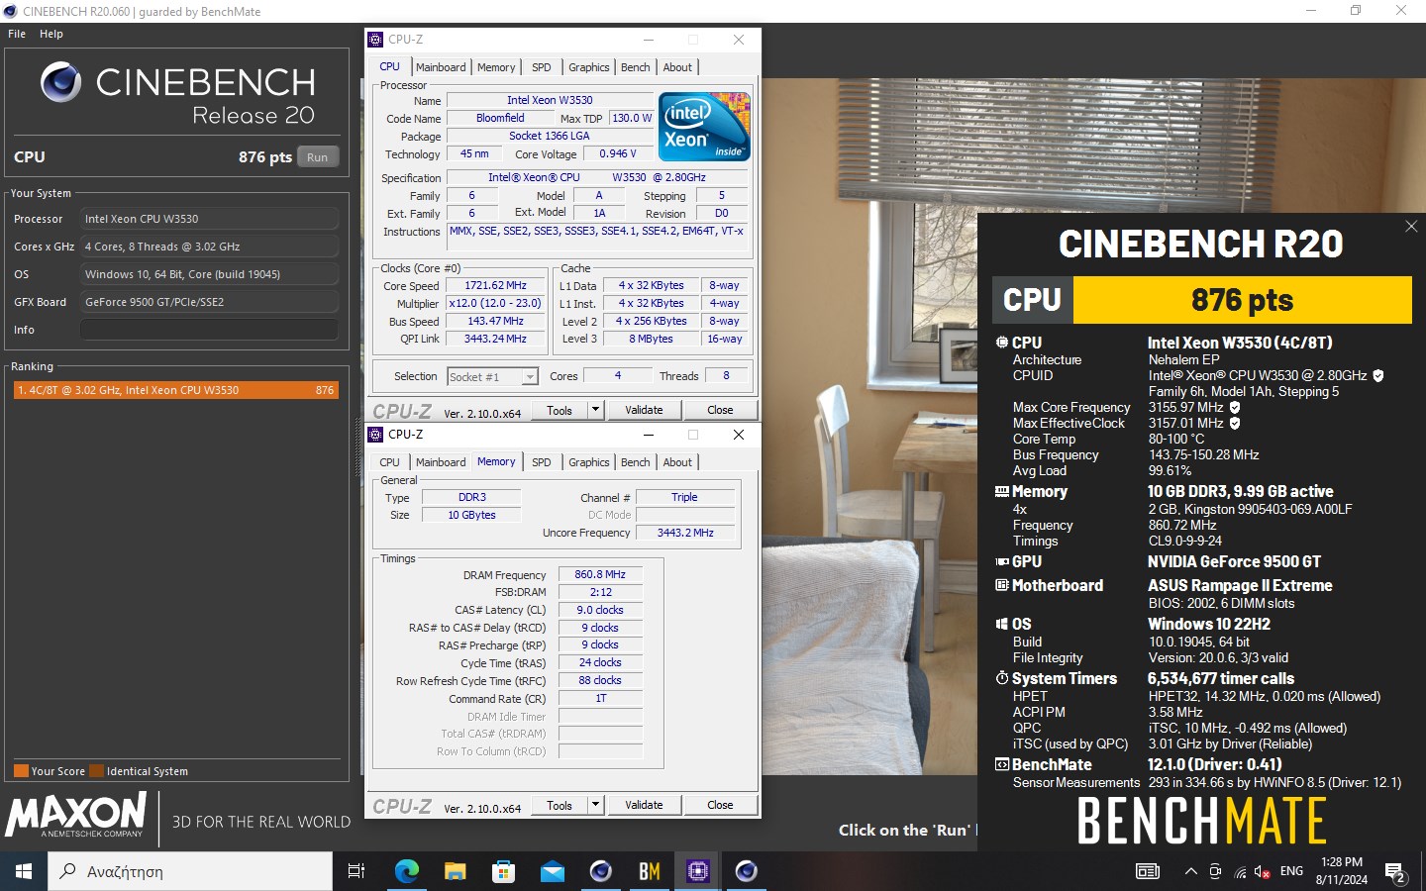Click the Intel Xeon inside logo
The width and height of the screenshot is (1426, 891).
tap(704, 127)
